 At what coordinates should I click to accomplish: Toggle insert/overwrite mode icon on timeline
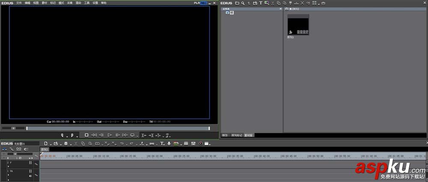[x=4, y=149]
